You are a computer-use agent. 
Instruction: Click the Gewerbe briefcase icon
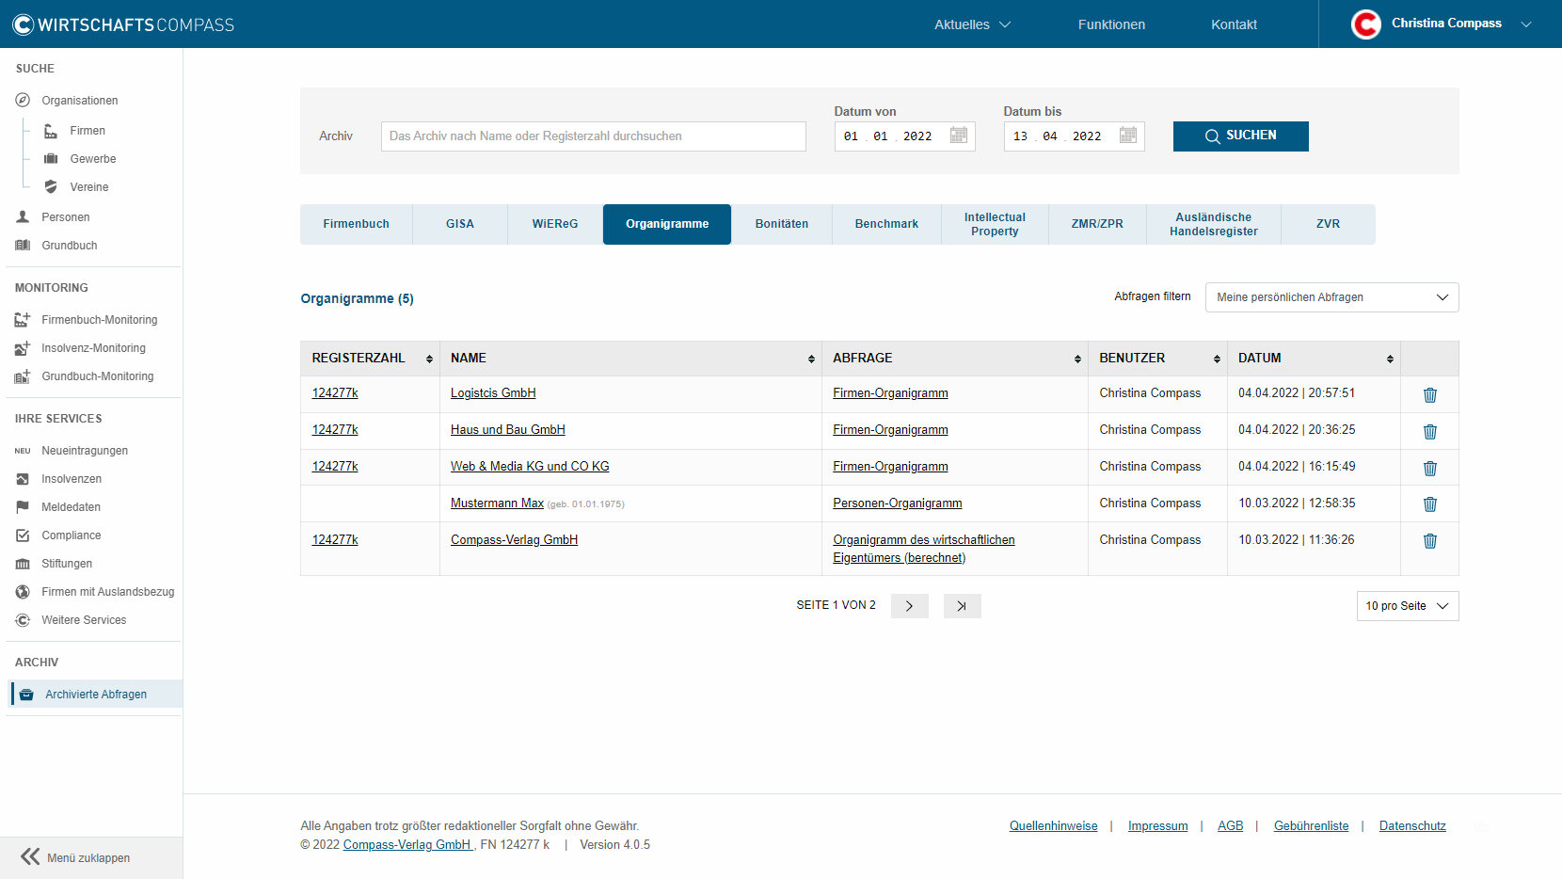tap(51, 158)
